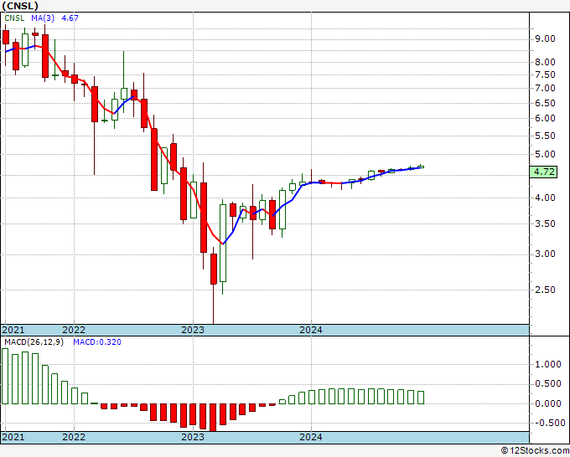This screenshot has width=570, height=457.
Task: Click the 8.00 price axis label
Action: [545, 62]
